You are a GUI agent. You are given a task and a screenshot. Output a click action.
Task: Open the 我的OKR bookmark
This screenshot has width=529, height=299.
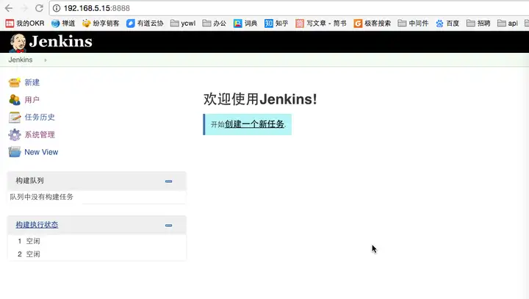tap(25, 24)
